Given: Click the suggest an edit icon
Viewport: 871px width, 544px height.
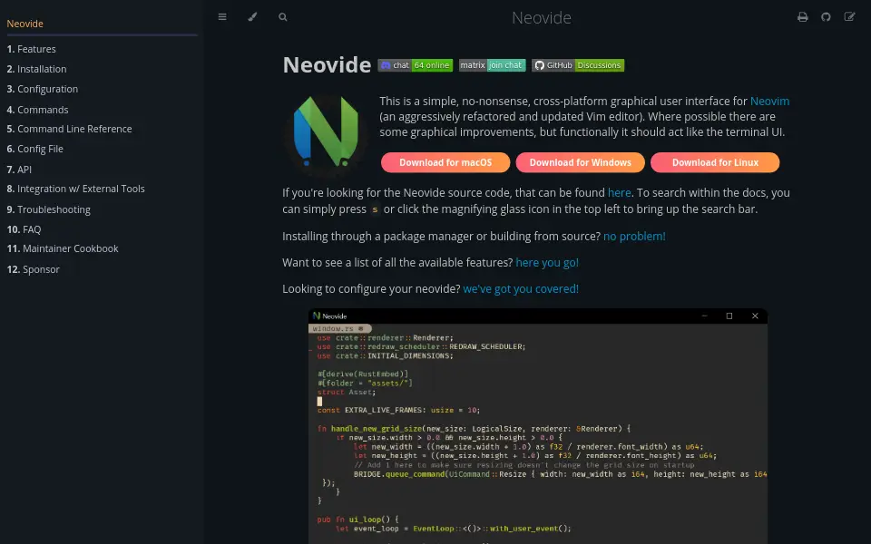Looking at the screenshot, I should (849, 17).
